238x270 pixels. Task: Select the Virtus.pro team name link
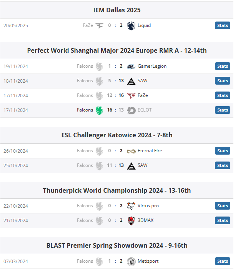tap(148, 206)
